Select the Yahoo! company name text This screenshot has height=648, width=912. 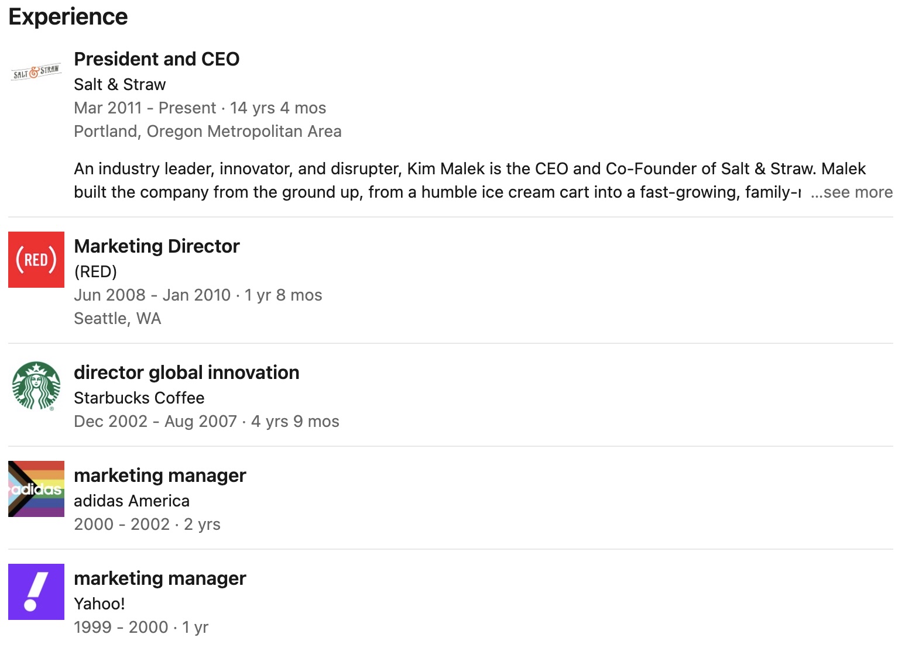(100, 604)
